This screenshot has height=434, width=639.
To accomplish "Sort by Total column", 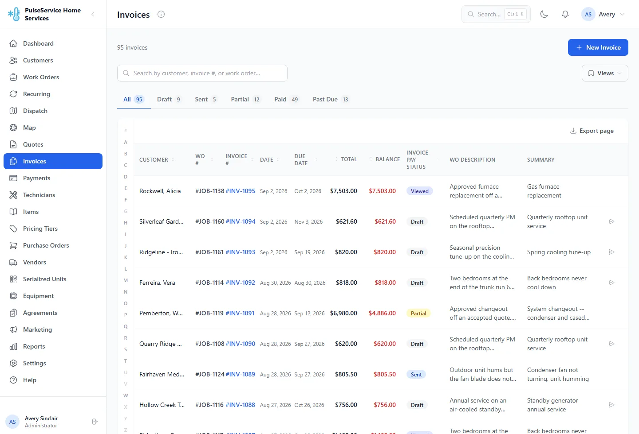I will [x=346, y=159].
